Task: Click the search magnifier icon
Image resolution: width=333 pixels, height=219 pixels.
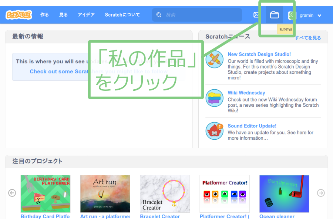Action: (159, 15)
